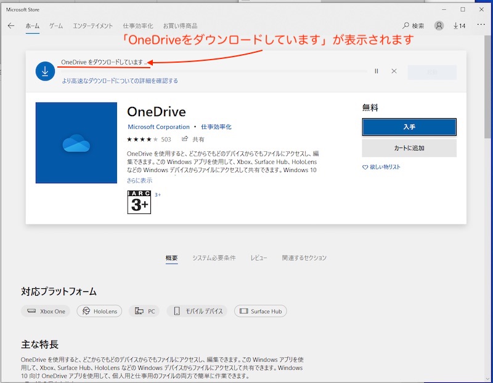Open the three-dot more options menu
This screenshot has height=383, width=493.
coord(481,25)
